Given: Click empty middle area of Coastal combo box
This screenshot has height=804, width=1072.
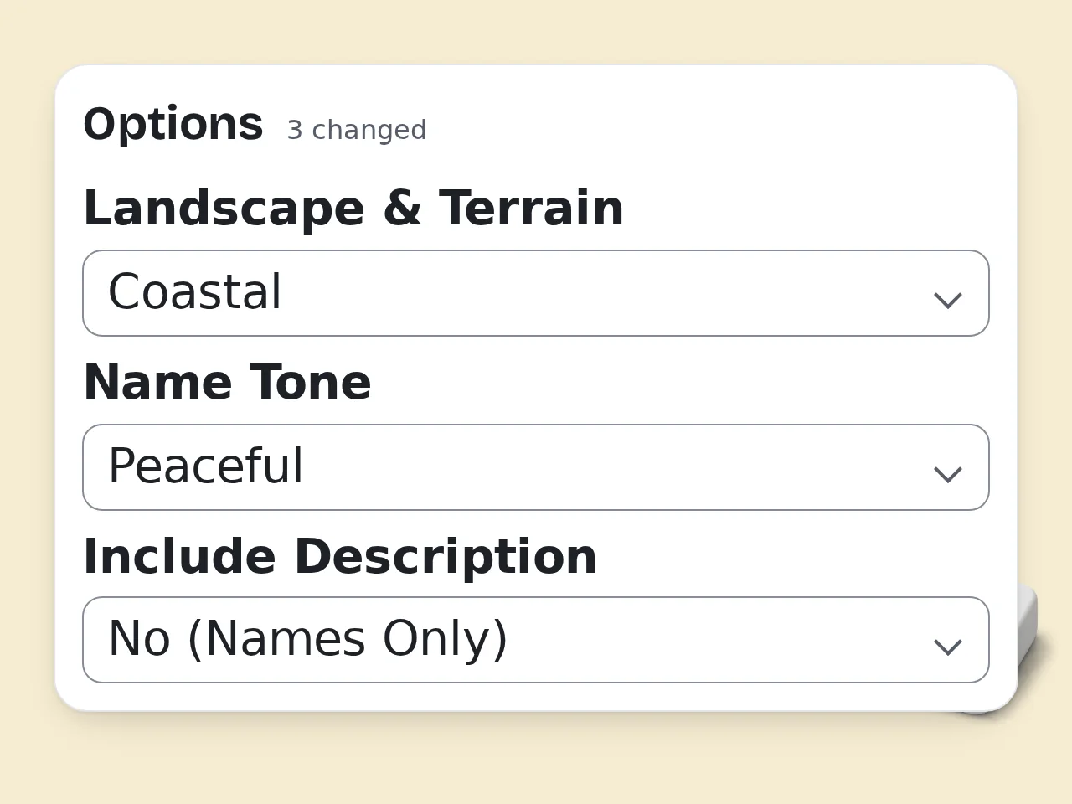Looking at the screenshot, I should tap(603, 293).
